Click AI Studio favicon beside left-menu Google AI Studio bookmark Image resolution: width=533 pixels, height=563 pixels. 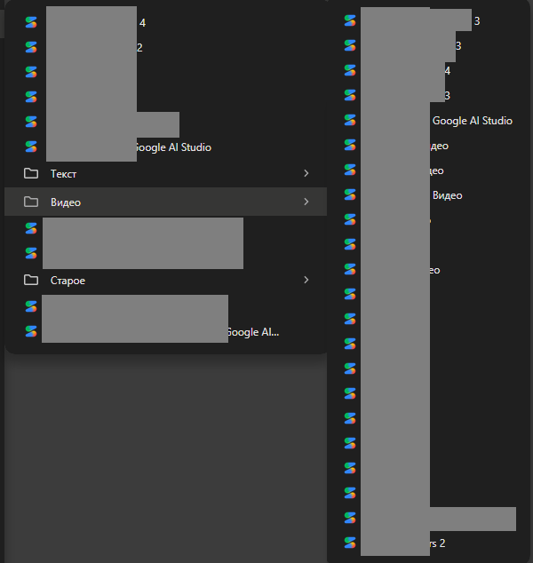(x=31, y=147)
